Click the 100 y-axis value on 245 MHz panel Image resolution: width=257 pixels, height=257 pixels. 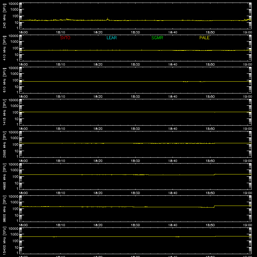pos(15,16)
